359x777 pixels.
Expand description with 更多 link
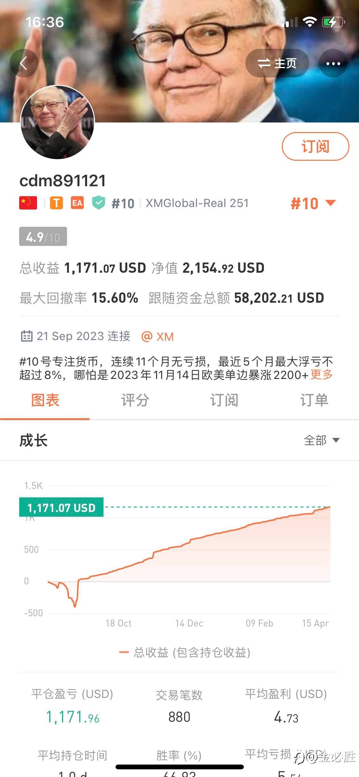point(321,375)
